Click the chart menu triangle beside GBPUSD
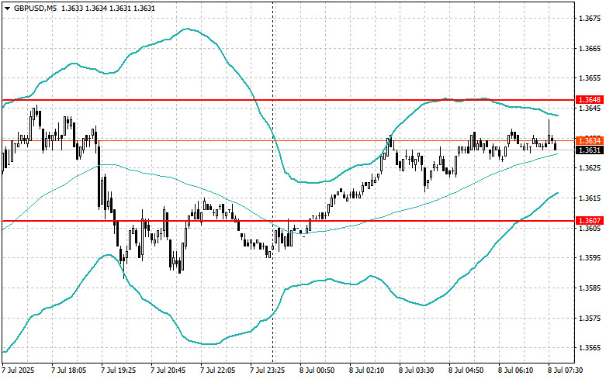 click(x=7, y=9)
